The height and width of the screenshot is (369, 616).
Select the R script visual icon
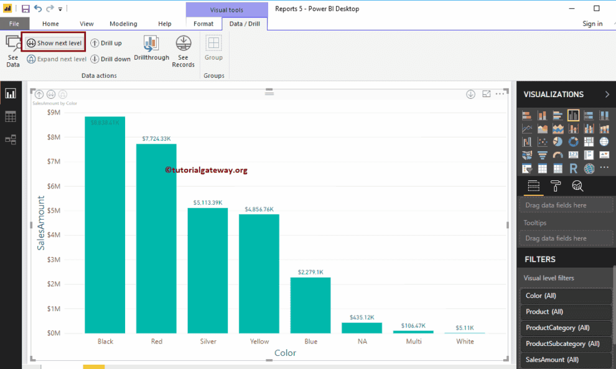coord(573,169)
